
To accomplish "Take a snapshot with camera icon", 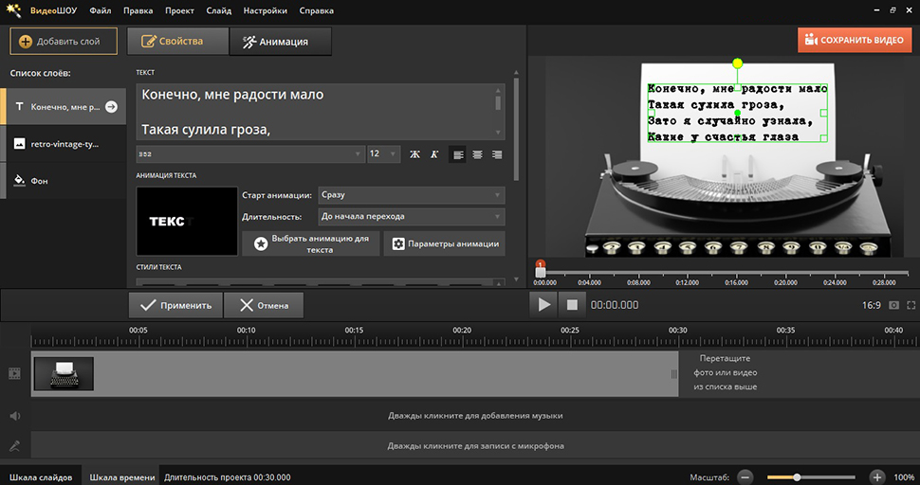I will pyautogui.click(x=894, y=305).
